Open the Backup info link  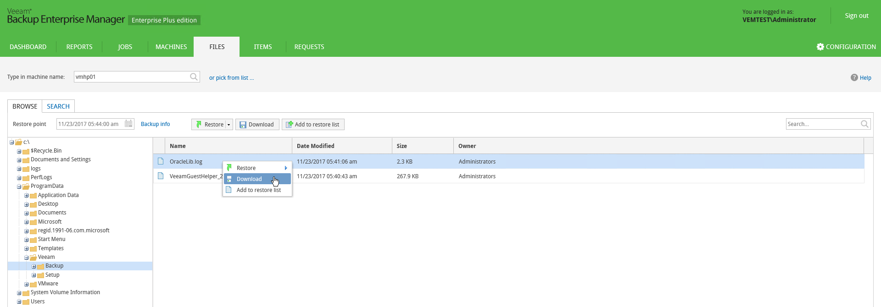point(155,124)
